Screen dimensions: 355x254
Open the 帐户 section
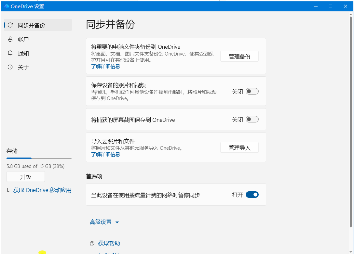tap(38, 39)
